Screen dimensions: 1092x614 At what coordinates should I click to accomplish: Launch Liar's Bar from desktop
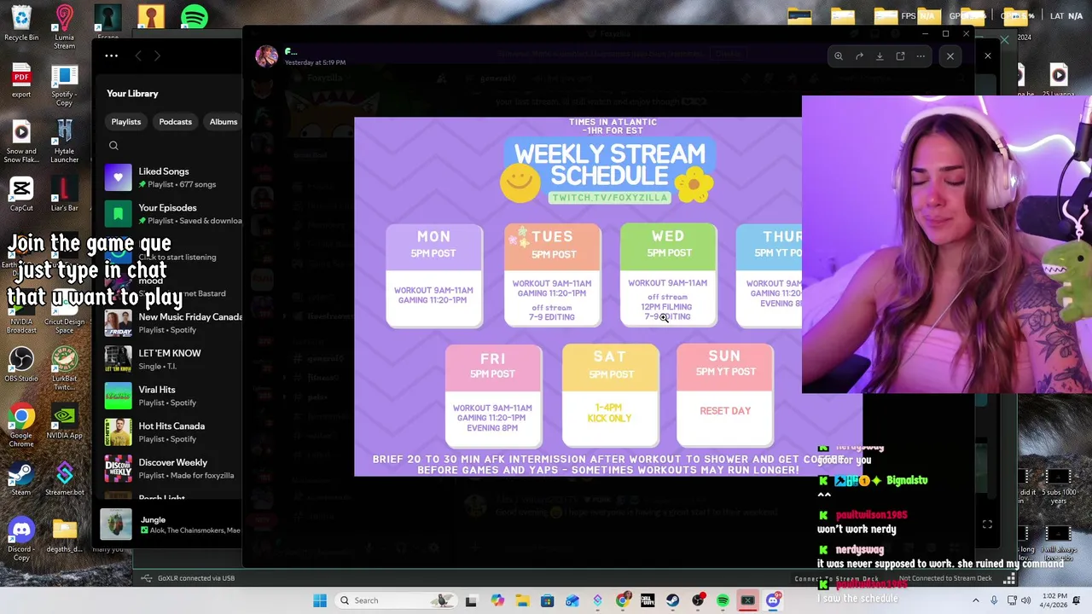click(64, 194)
